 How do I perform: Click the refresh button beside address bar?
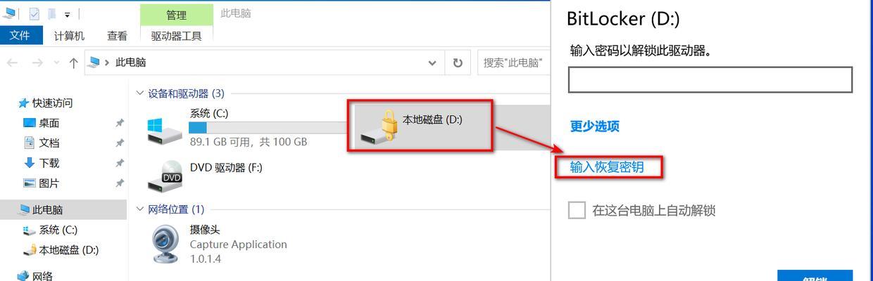(458, 63)
